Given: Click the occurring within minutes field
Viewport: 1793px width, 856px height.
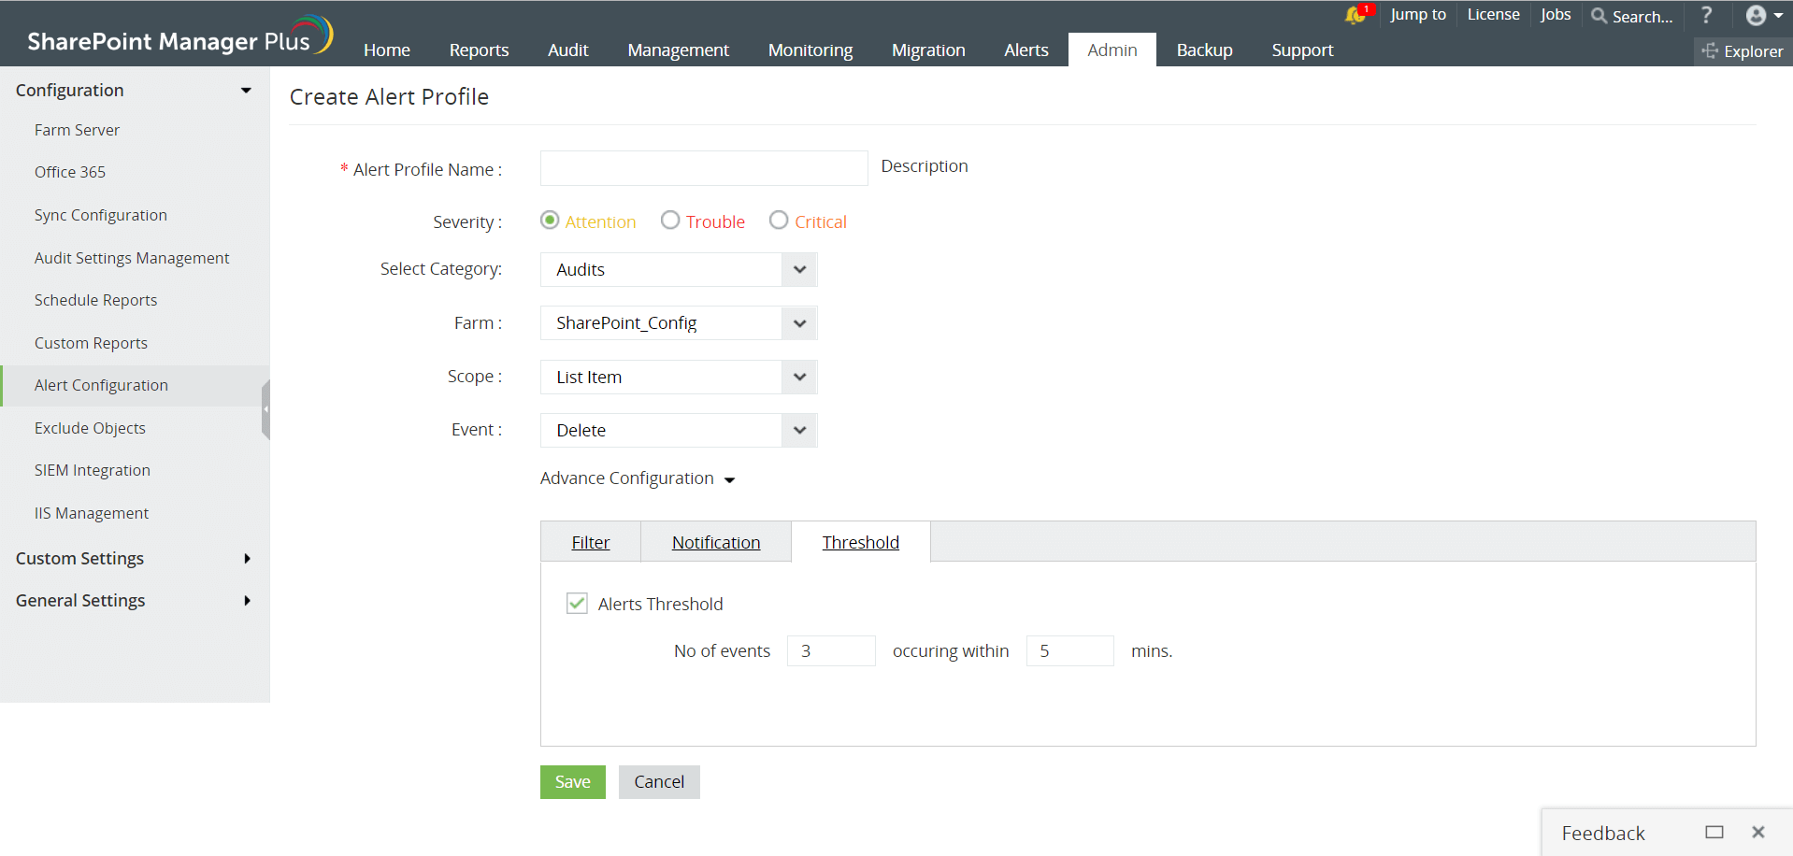Looking at the screenshot, I should (1070, 650).
